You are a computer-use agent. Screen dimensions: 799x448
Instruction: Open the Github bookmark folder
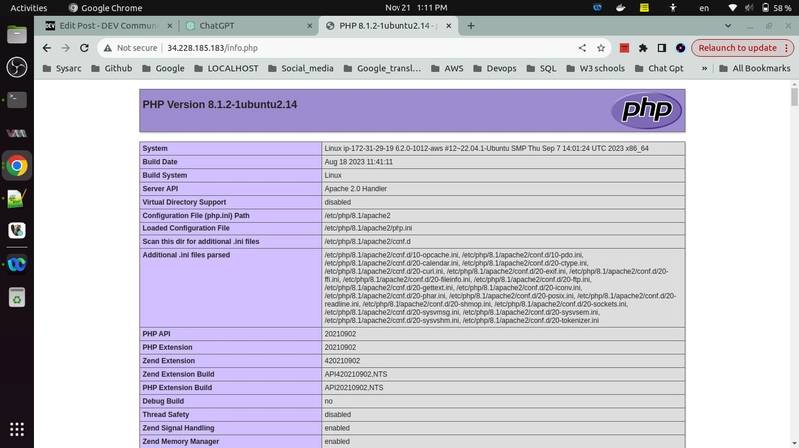point(112,68)
